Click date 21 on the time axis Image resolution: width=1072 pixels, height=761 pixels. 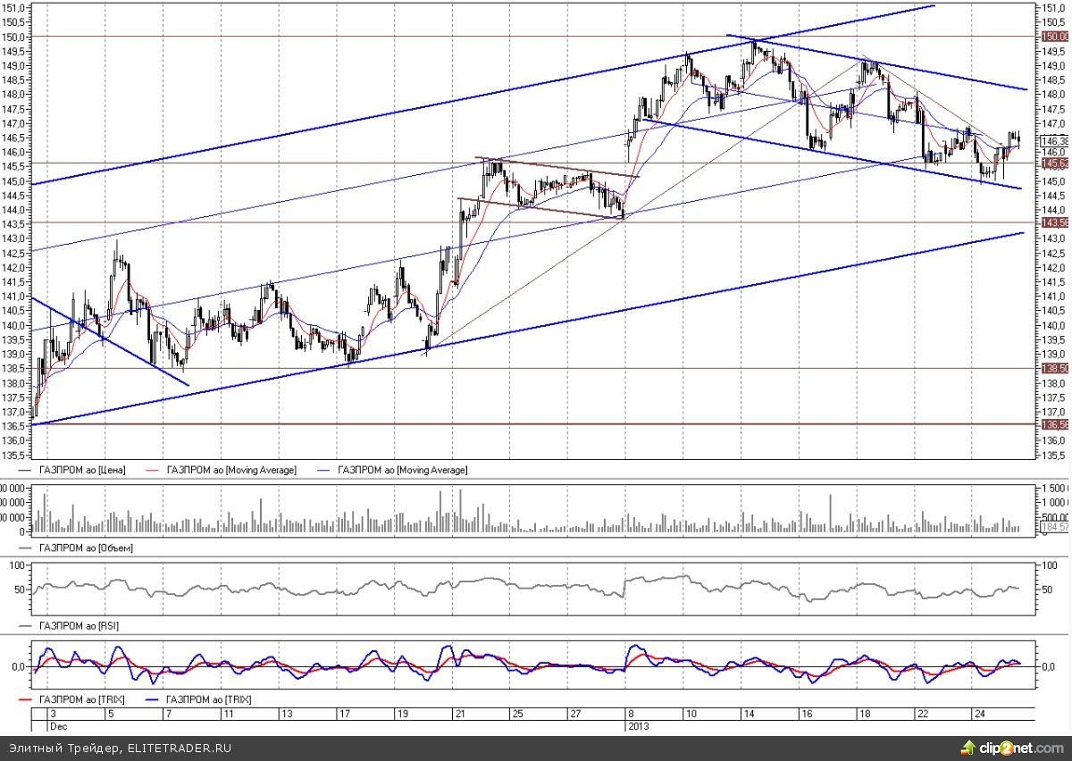point(460,715)
